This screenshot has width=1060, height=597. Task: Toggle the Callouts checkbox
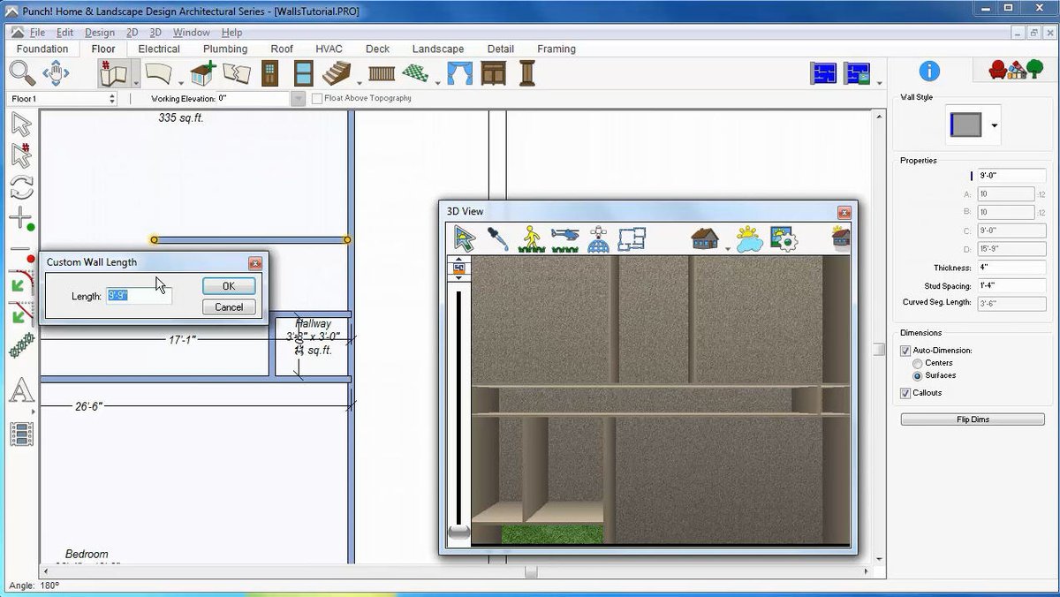point(905,393)
